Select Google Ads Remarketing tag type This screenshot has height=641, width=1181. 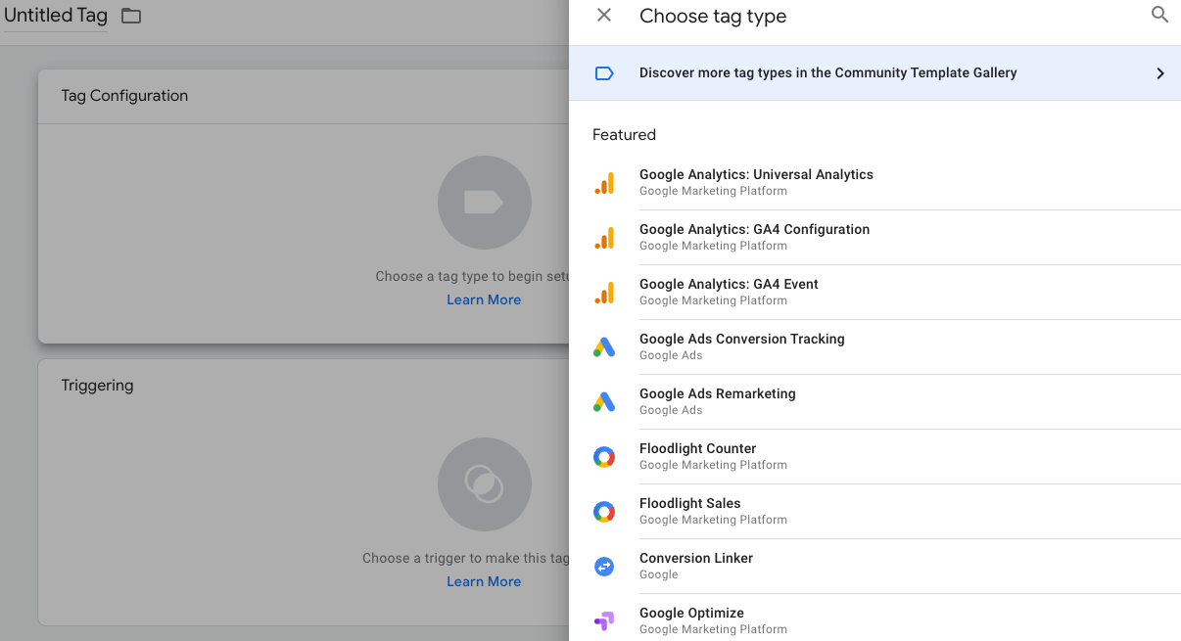click(x=717, y=394)
